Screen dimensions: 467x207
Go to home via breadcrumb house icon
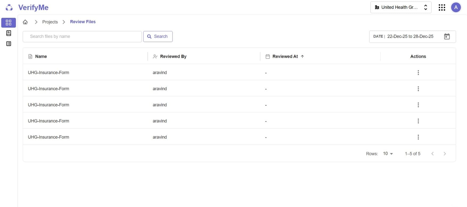(25, 22)
